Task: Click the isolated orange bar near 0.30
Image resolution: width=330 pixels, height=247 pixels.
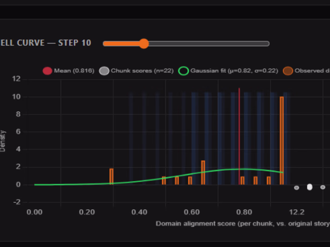Action: click(x=112, y=177)
